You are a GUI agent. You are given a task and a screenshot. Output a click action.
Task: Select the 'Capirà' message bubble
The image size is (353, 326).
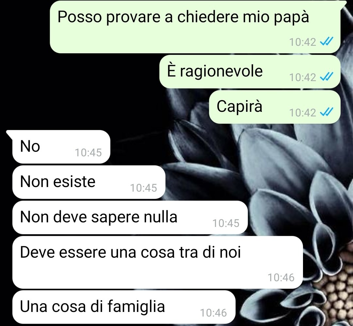click(275, 107)
